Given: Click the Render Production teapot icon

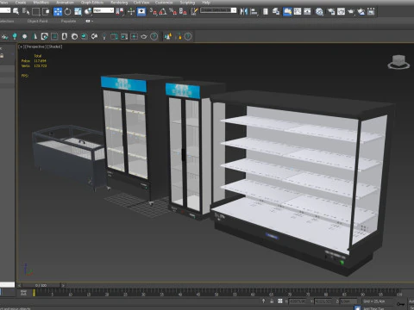Looking at the screenshot, I should 351,11.
